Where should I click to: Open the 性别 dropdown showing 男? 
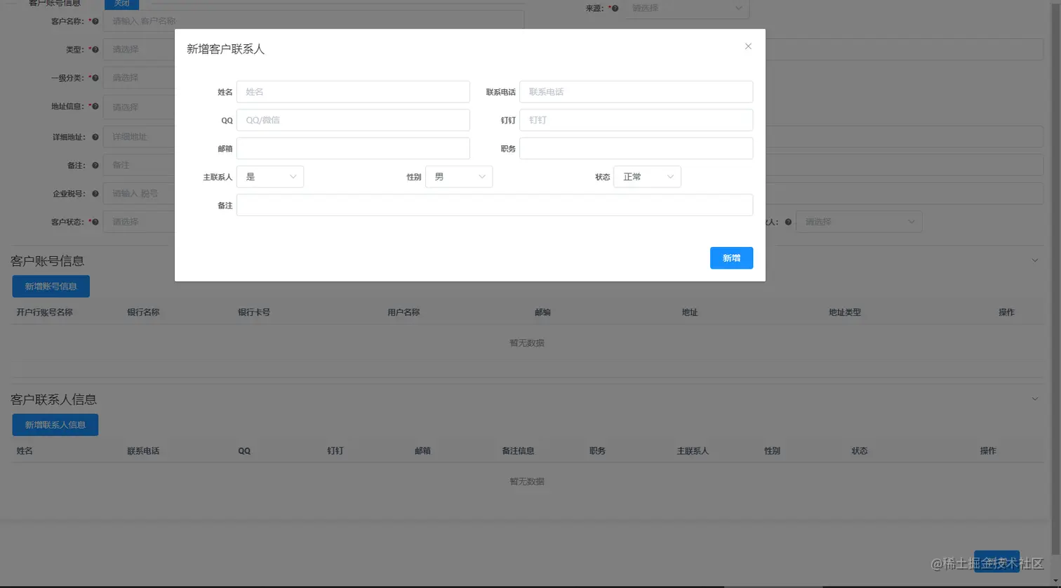(458, 176)
